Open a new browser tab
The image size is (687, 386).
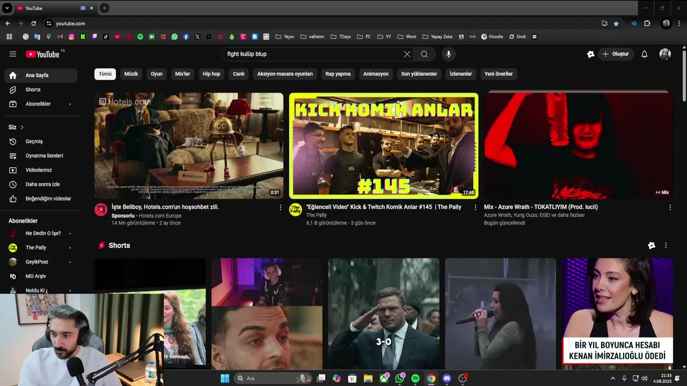click(x=104, y=8)
